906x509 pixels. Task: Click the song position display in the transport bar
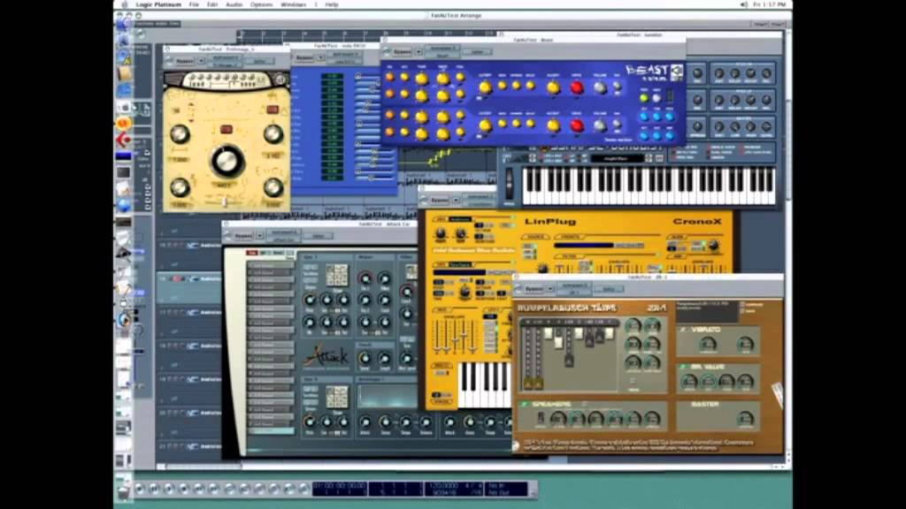click(340, 489)
